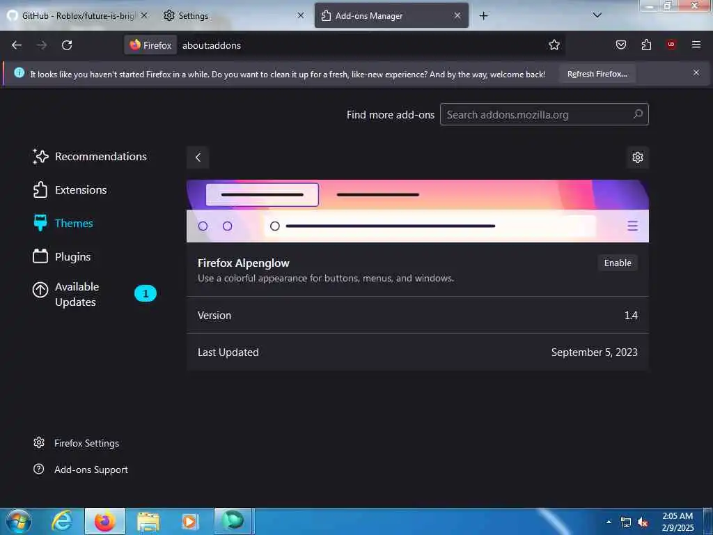
Task: Reload the current page
Action: tap(67, 45)
